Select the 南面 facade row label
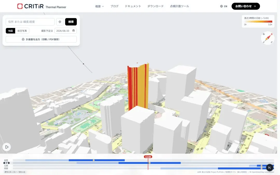The width and height of the screenshot is (280, 175). tap(6, 163)
